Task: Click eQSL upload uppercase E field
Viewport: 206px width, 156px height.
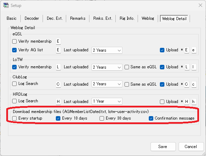Action: coord(187,50)
